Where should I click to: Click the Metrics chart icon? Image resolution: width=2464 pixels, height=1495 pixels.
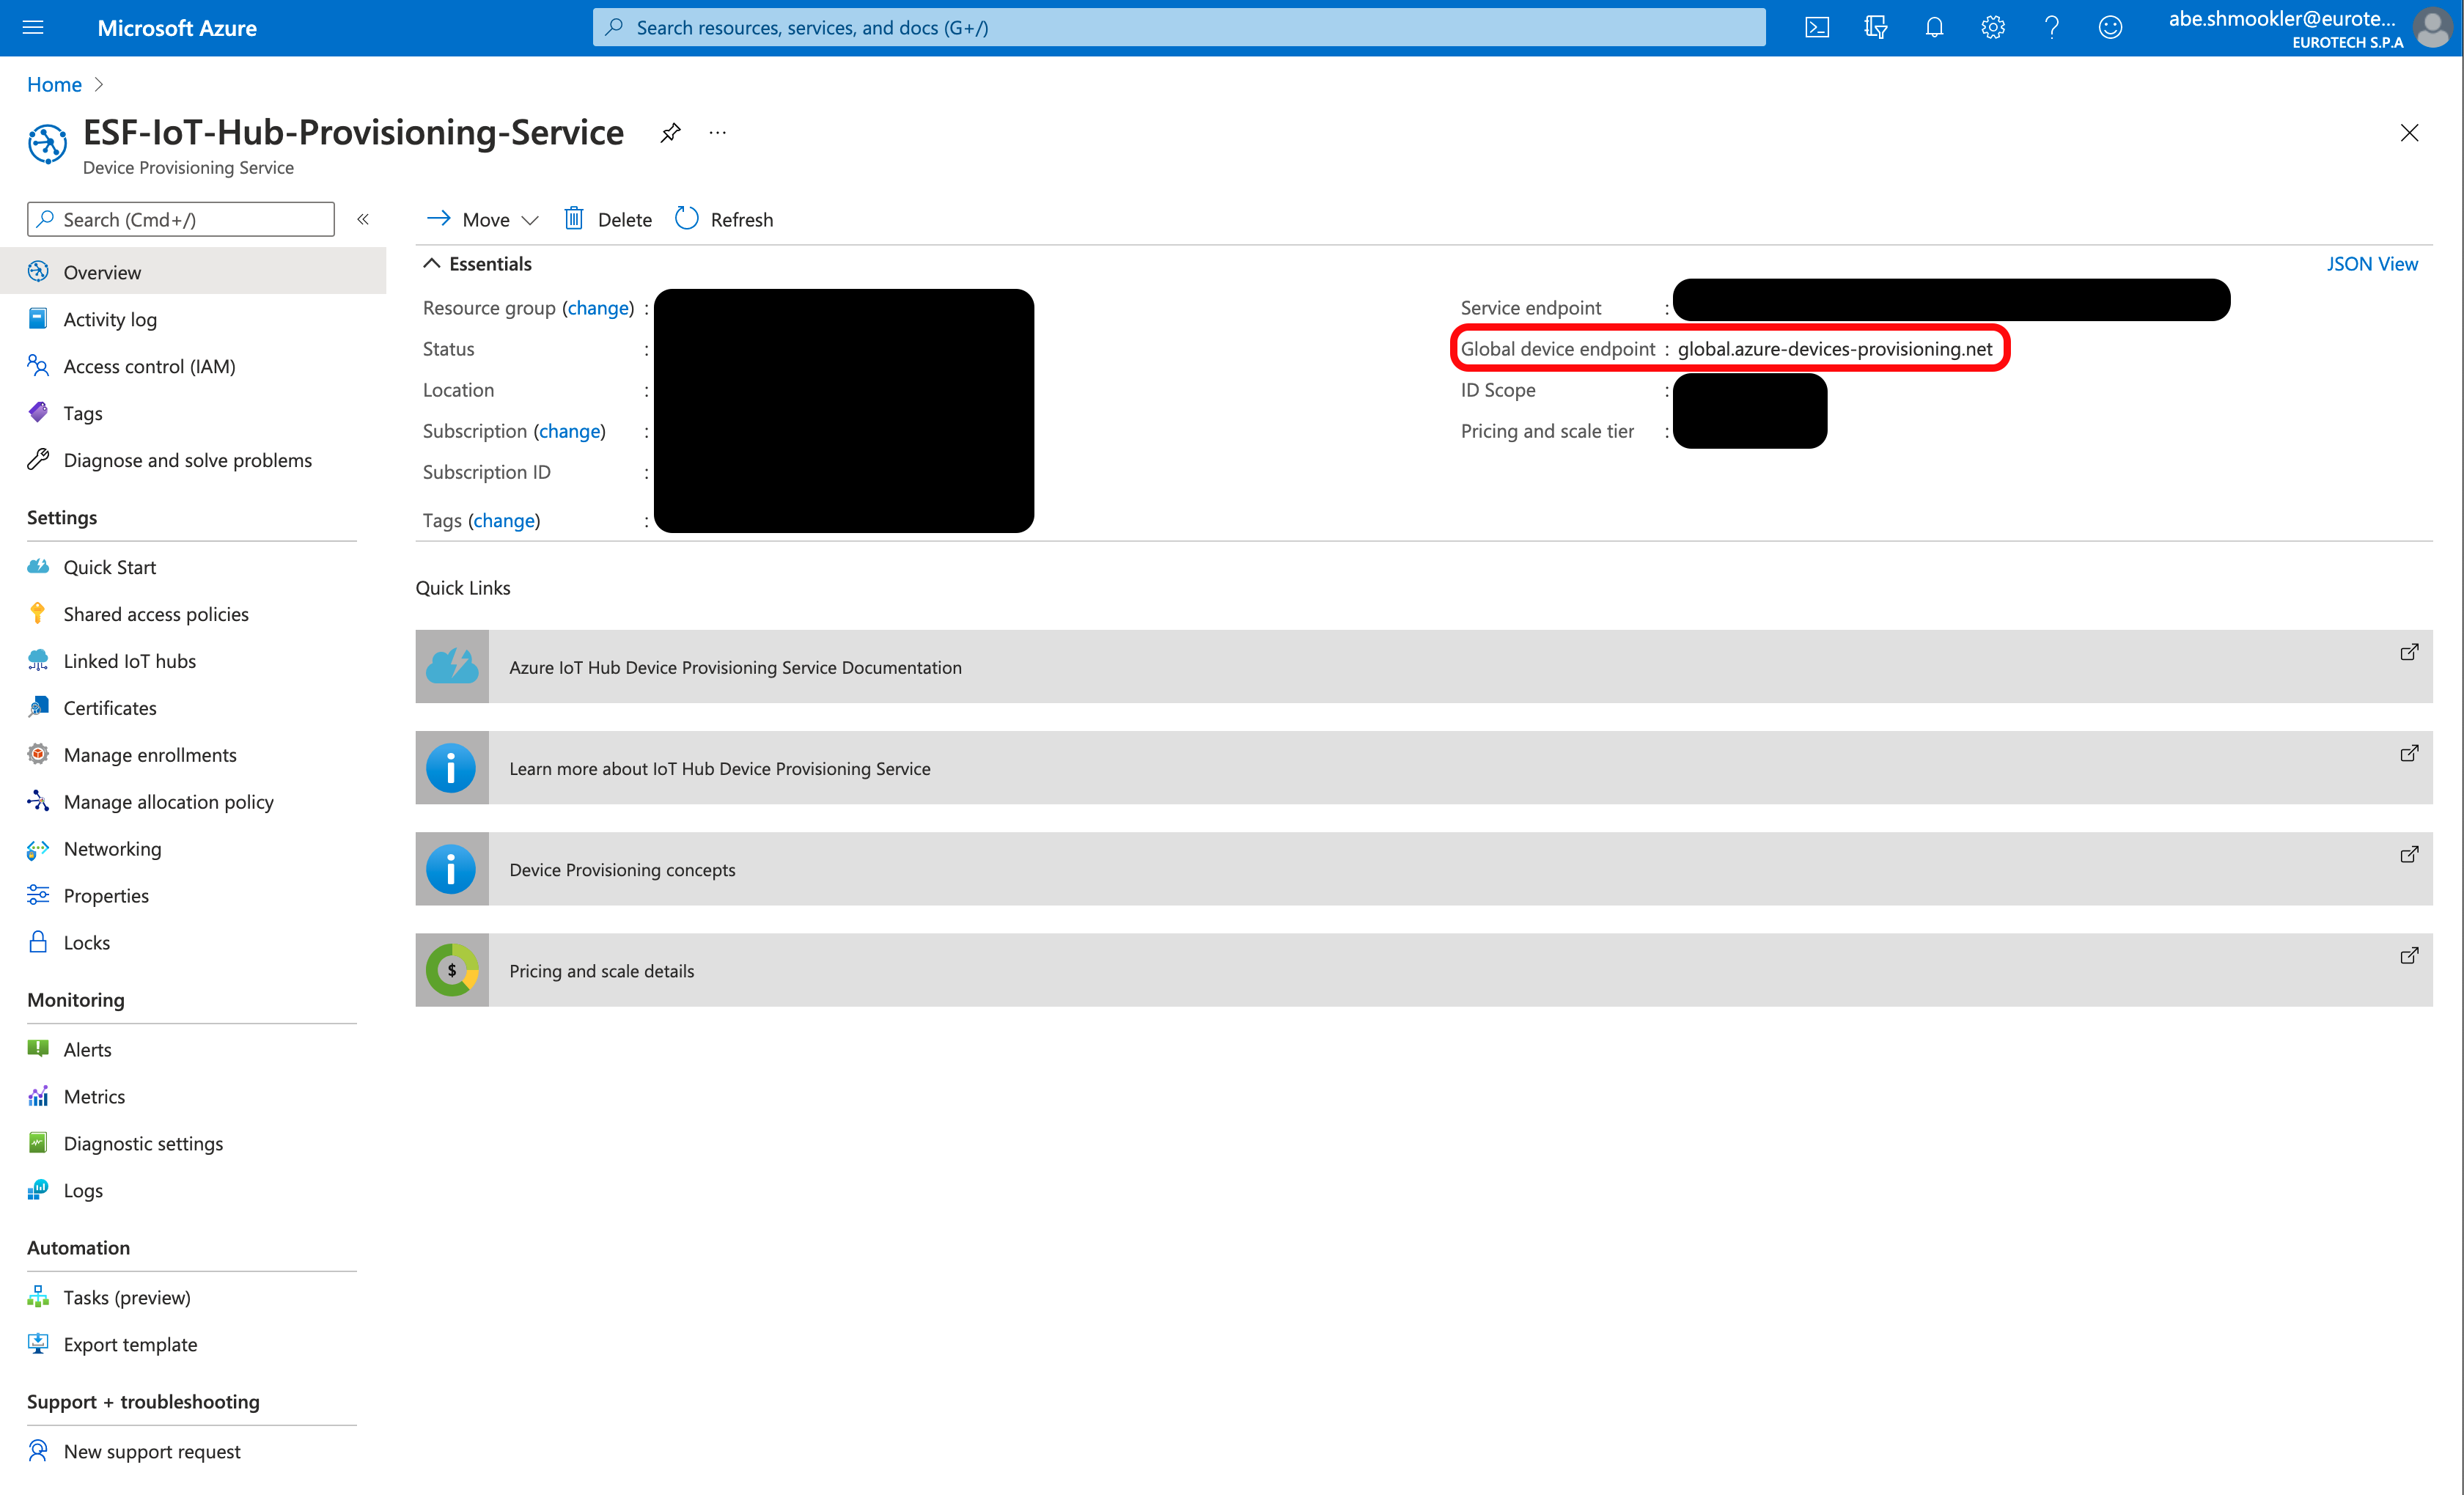pyautogui.click(x=38, y=1096)
